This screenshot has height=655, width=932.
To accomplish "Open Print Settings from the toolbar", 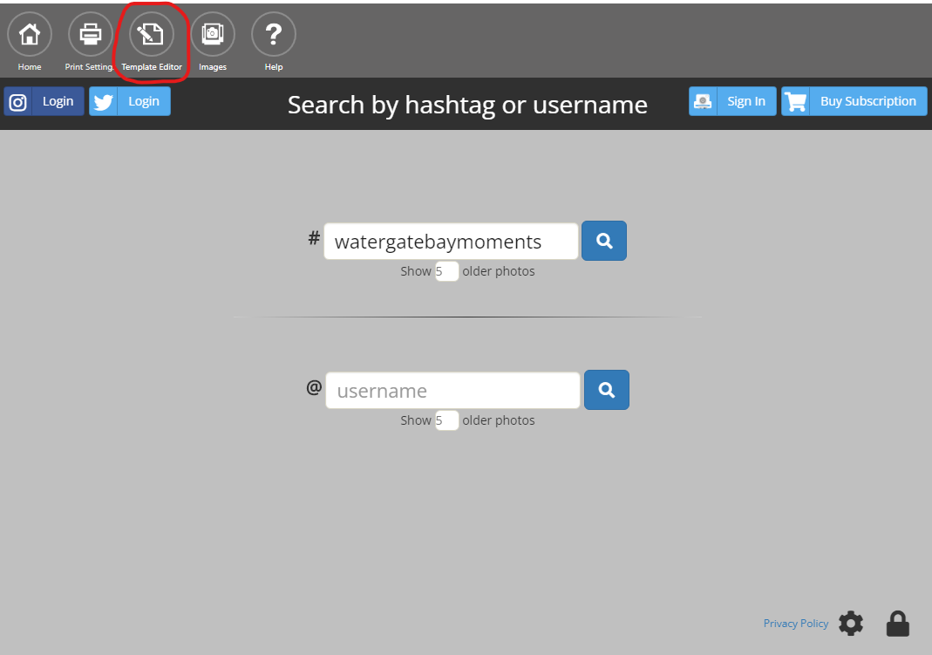I will 91,35.
